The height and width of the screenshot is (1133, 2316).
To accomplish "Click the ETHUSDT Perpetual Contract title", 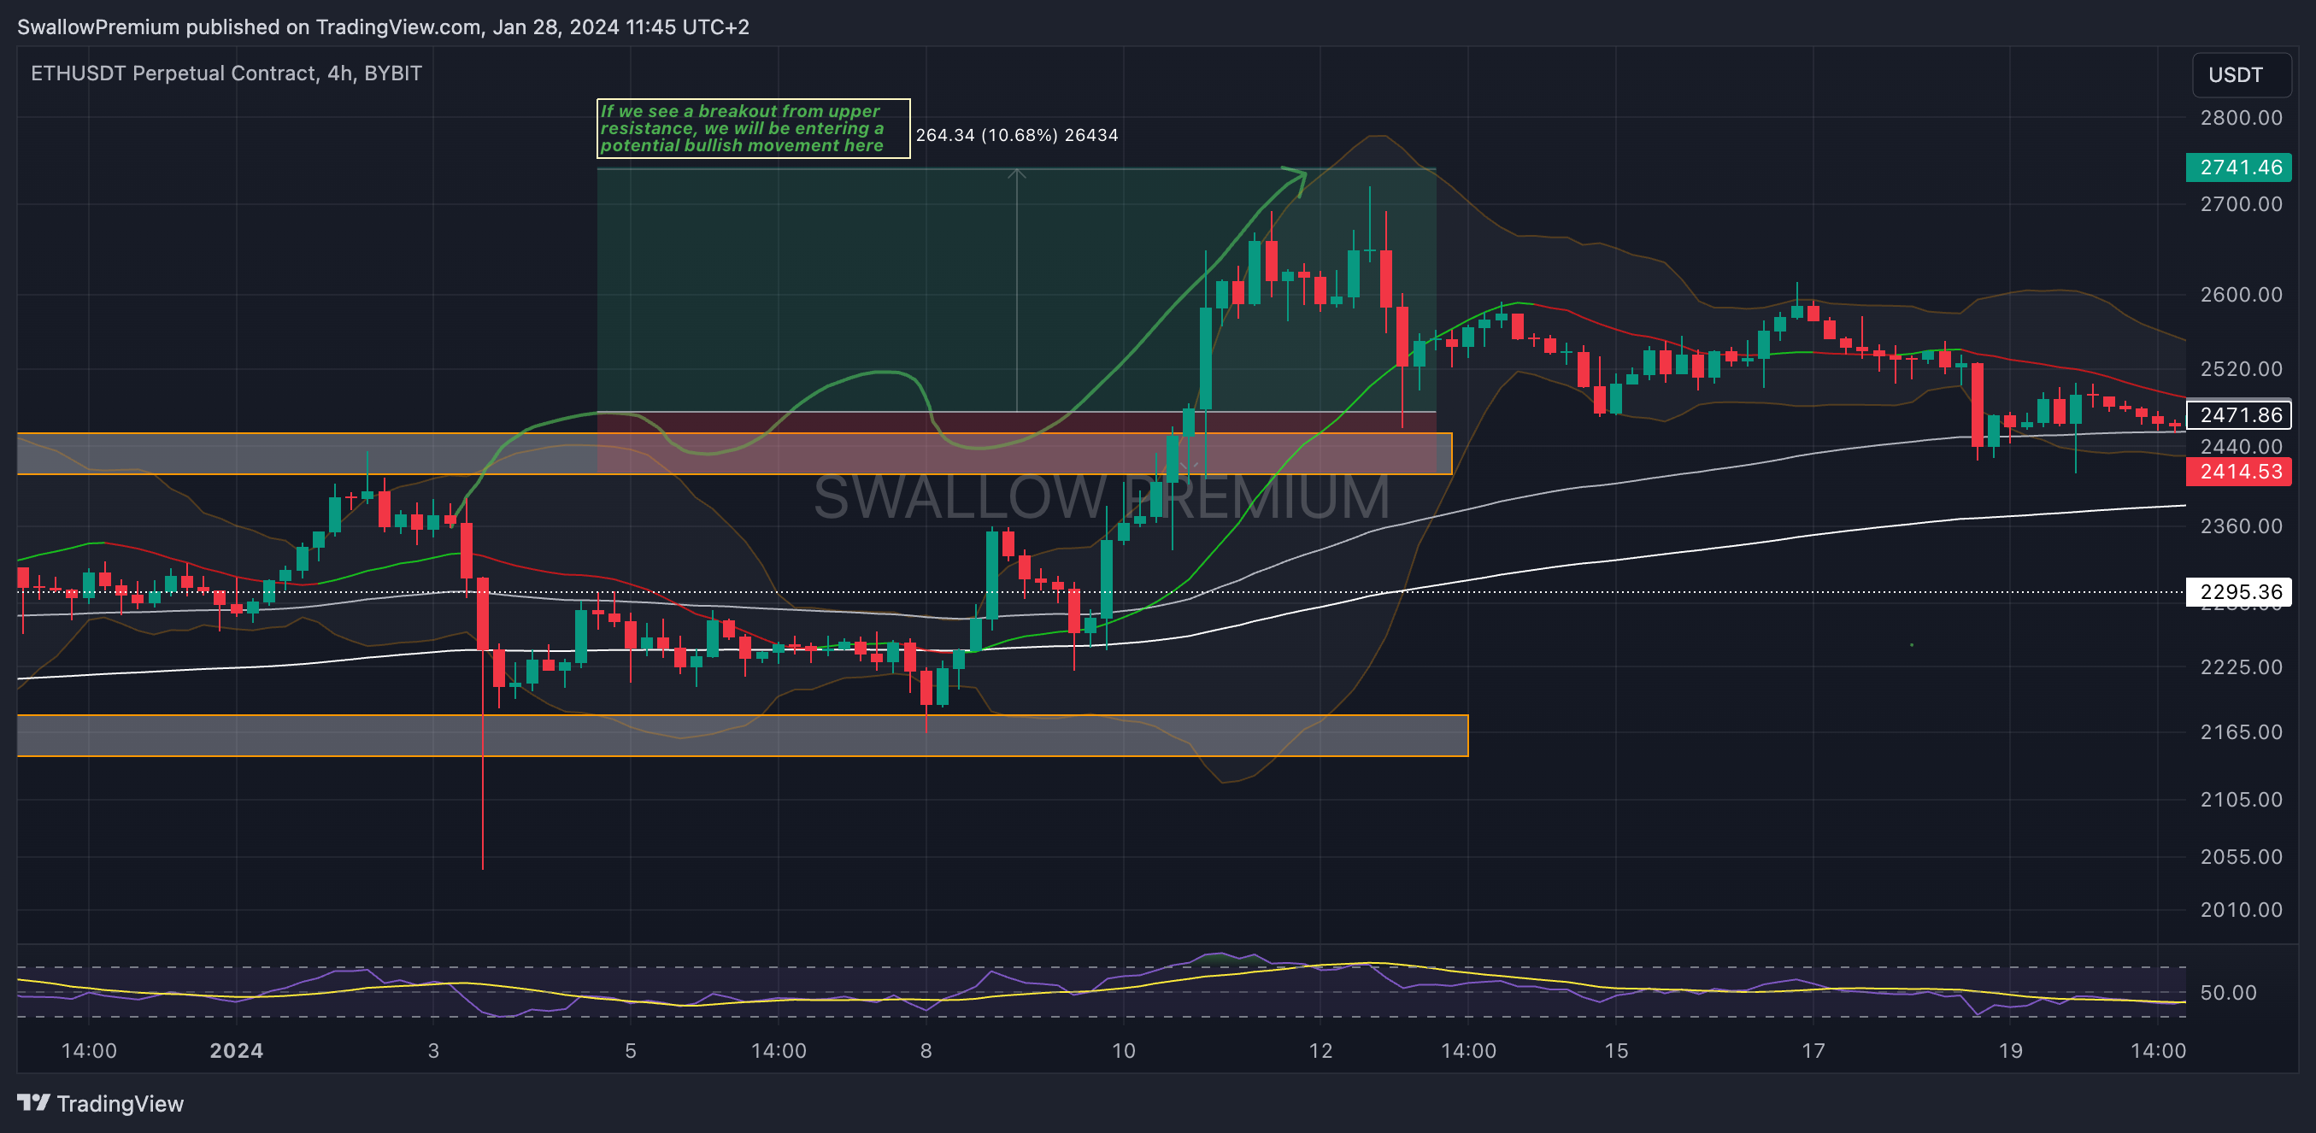I will click(x=226, y=73).
